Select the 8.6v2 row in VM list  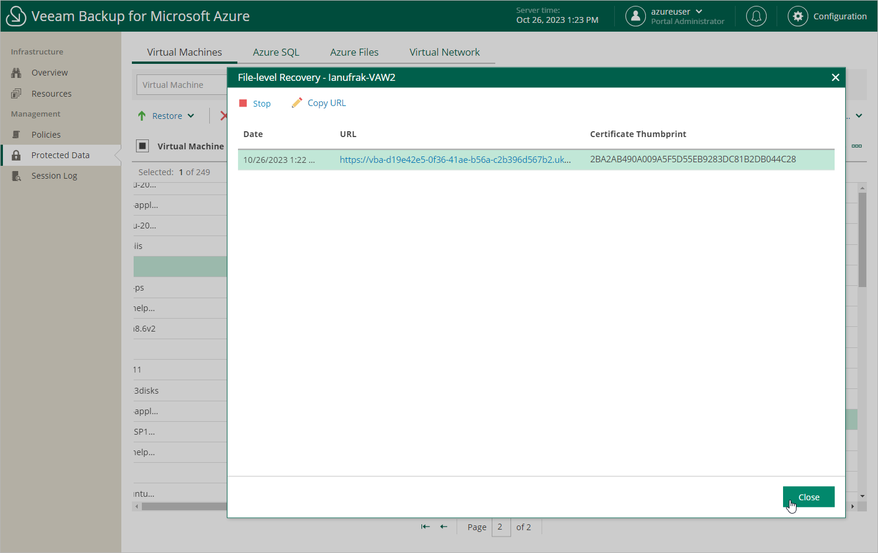(179, 329)
